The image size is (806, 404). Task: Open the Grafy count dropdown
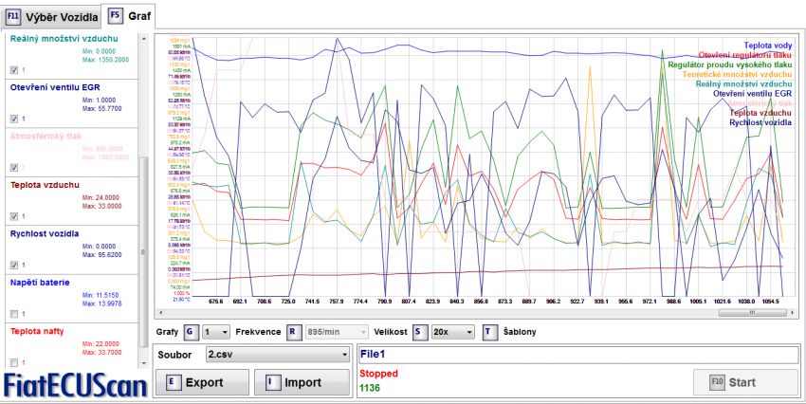point(216,332)
